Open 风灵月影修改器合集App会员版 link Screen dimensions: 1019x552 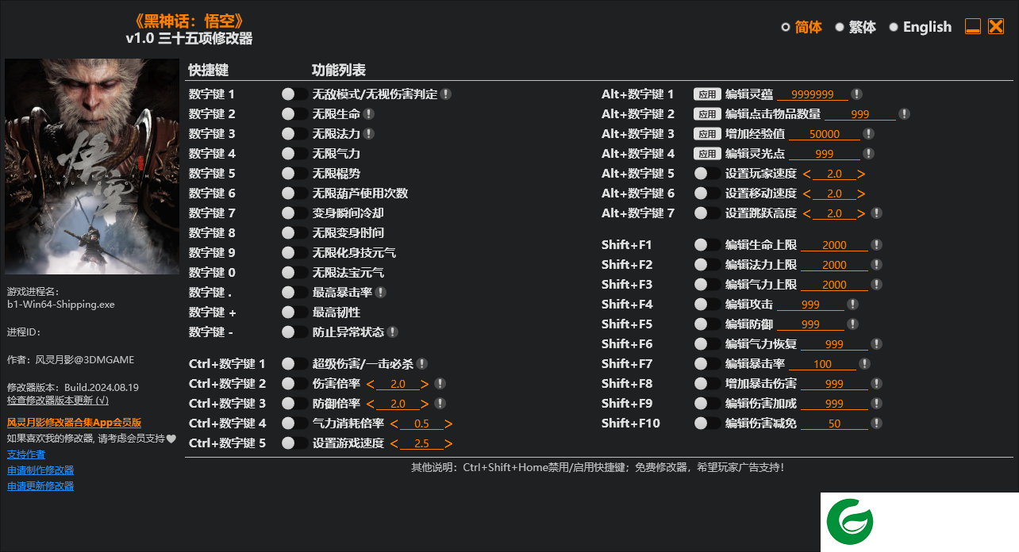point(75,423)
